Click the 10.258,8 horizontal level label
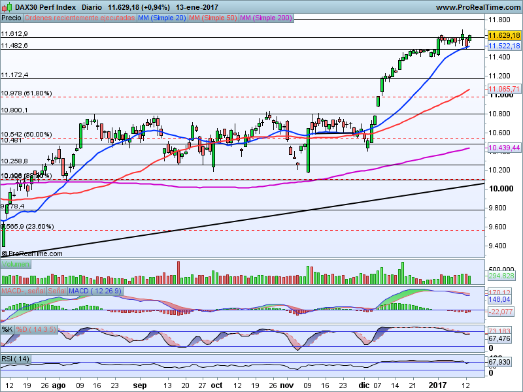This screenshot has height=392, width=523. click(14, 161)
